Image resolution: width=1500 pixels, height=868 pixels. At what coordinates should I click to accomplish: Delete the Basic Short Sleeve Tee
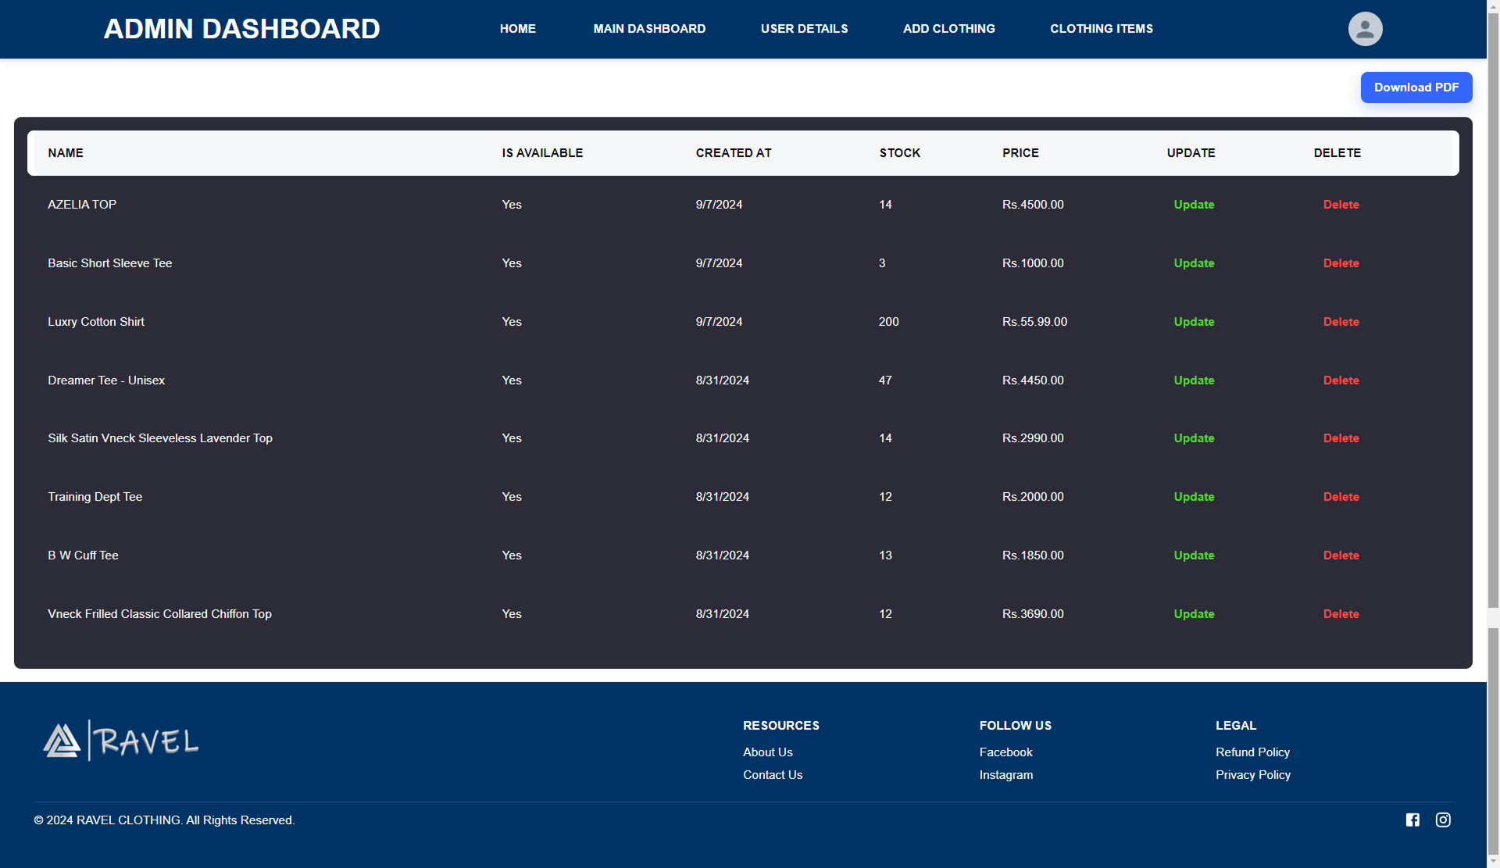[1341, 263]
